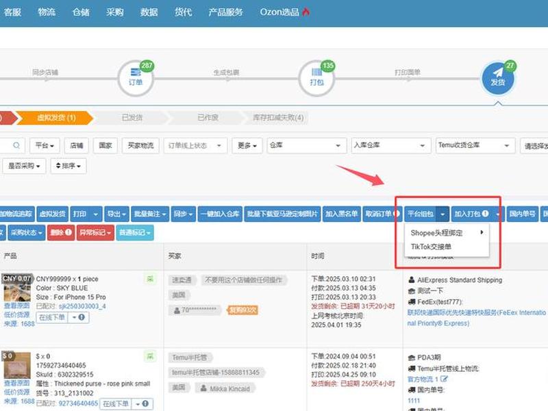Open paired SKU link sjk250303003_4
This screenshot has width=548, height=411.
[x=82, y=306]
